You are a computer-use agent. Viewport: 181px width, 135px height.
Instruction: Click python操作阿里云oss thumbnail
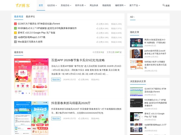click(136, 54)
